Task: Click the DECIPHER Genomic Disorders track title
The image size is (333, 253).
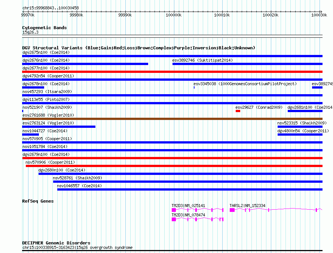Action: [56, 243]
